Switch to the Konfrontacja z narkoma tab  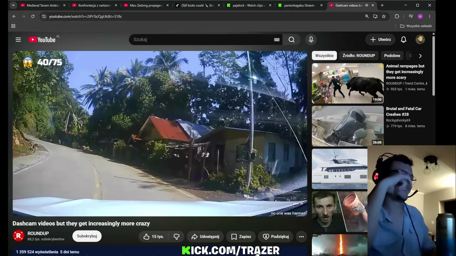point(94,5)
